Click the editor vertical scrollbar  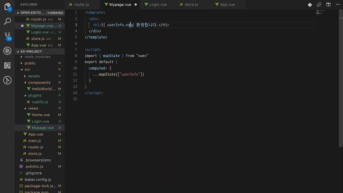341,79
